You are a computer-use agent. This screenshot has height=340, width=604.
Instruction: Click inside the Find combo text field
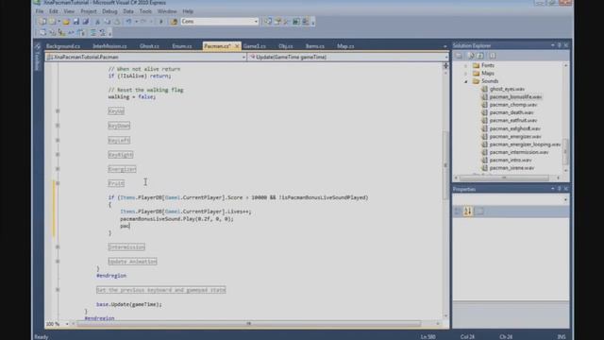click(216, 22)
